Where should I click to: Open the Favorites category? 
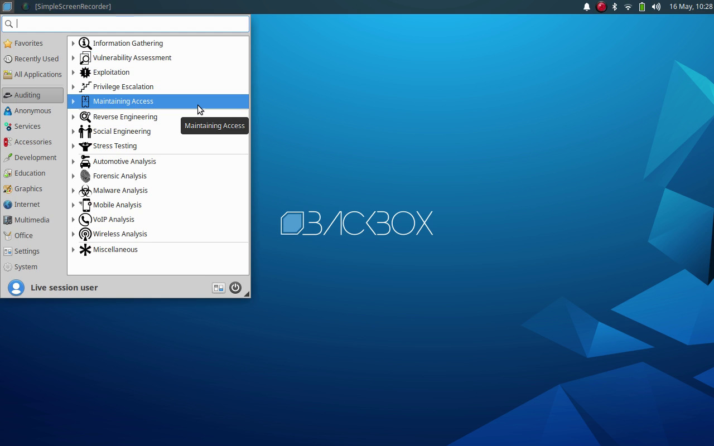pyautogui.click(x=28, y=43)
